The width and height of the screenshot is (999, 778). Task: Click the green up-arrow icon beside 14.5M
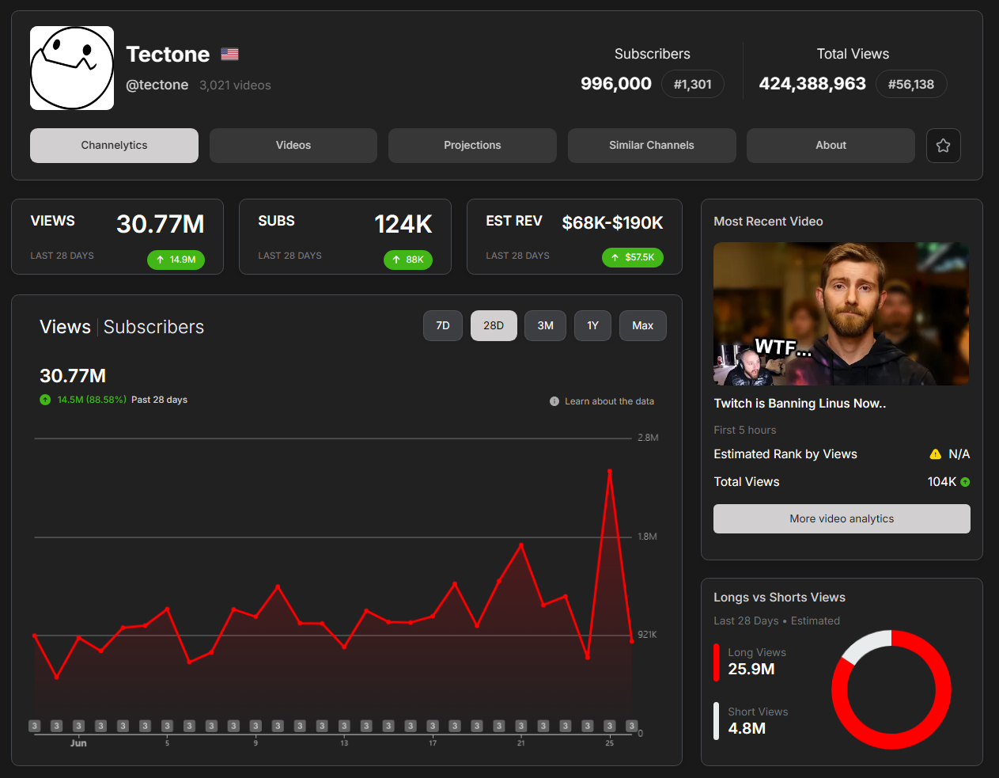tap(45, 400)
